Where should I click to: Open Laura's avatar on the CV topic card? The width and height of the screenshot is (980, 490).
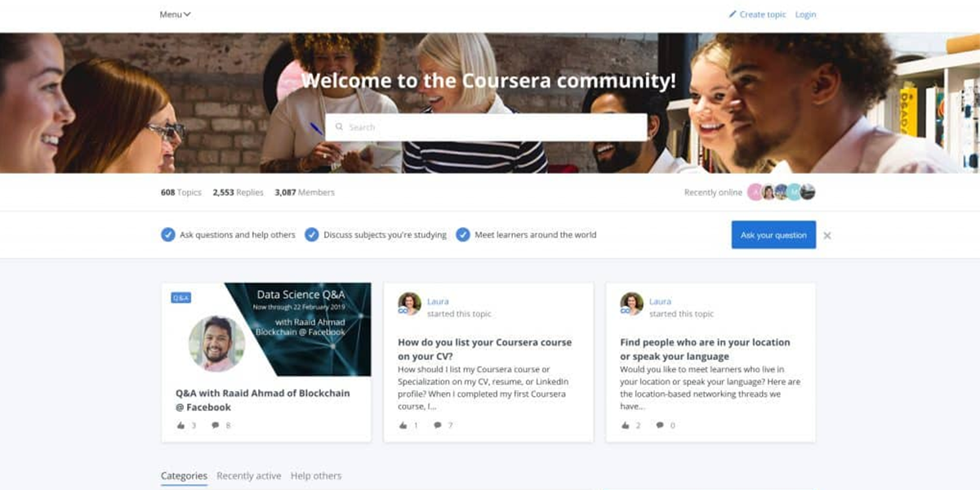[x=409, y=304]
